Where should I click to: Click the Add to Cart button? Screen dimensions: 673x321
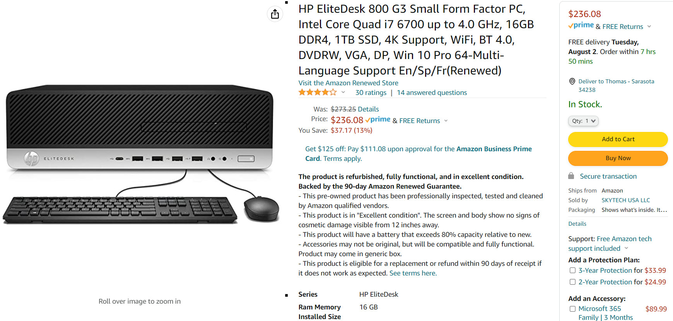[x=618, y=139]
